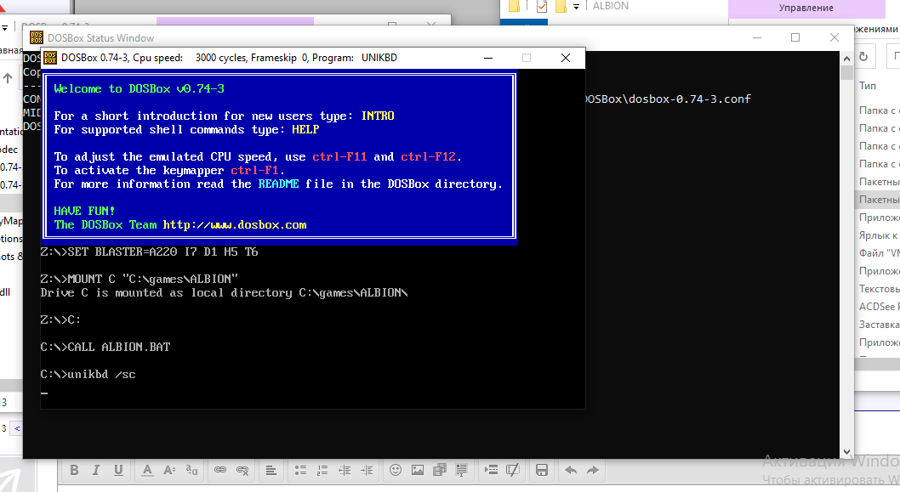Click status window scrollbar down arrow
900x492 pixels.
(846, 452)
